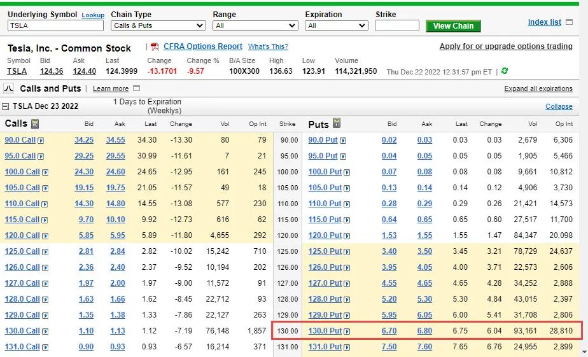
Task: Click the chart icon beside Calls and Puts
Action: pyautogui.click(x=8, y=88)
